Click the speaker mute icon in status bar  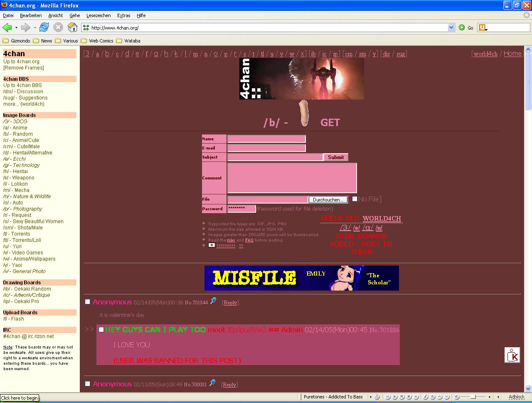(x=457, y=397)
